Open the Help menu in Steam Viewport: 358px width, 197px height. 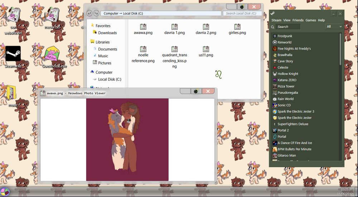(x=321, y=20)
